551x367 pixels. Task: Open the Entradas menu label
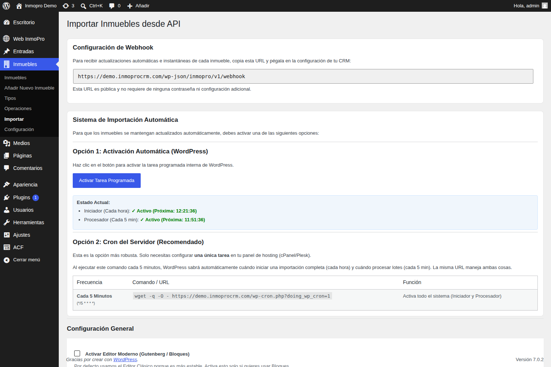[x=24, y=51]
